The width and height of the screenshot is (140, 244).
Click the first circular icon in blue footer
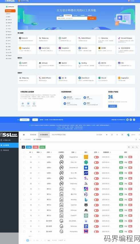[x=127, y=120]
